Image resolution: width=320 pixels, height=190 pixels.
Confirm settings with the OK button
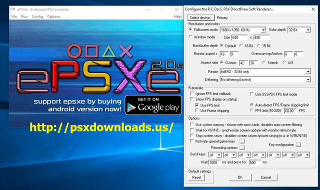coord(240,177)
